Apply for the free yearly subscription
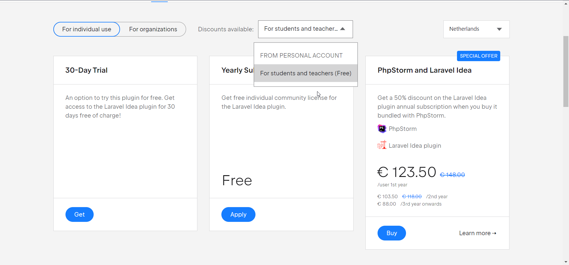Viewport: 569px width, 265px height. [238, 214]
